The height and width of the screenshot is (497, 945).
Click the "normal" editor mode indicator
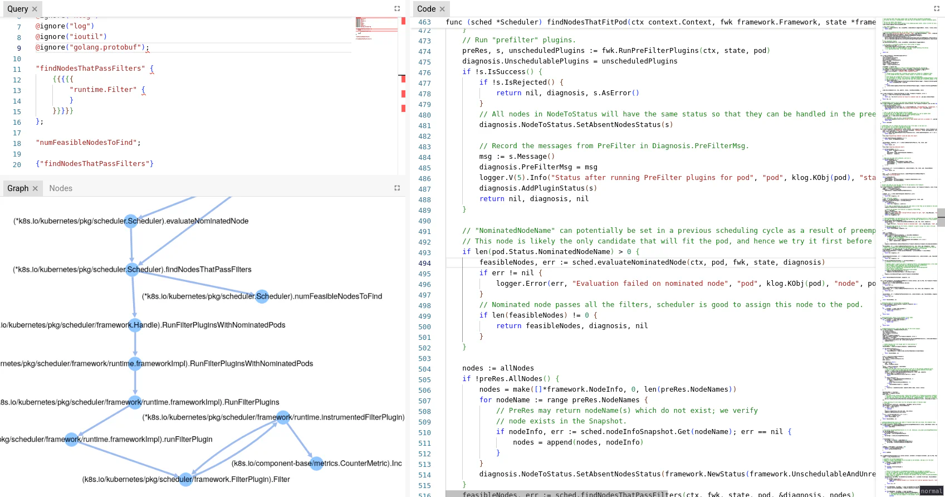931,491
